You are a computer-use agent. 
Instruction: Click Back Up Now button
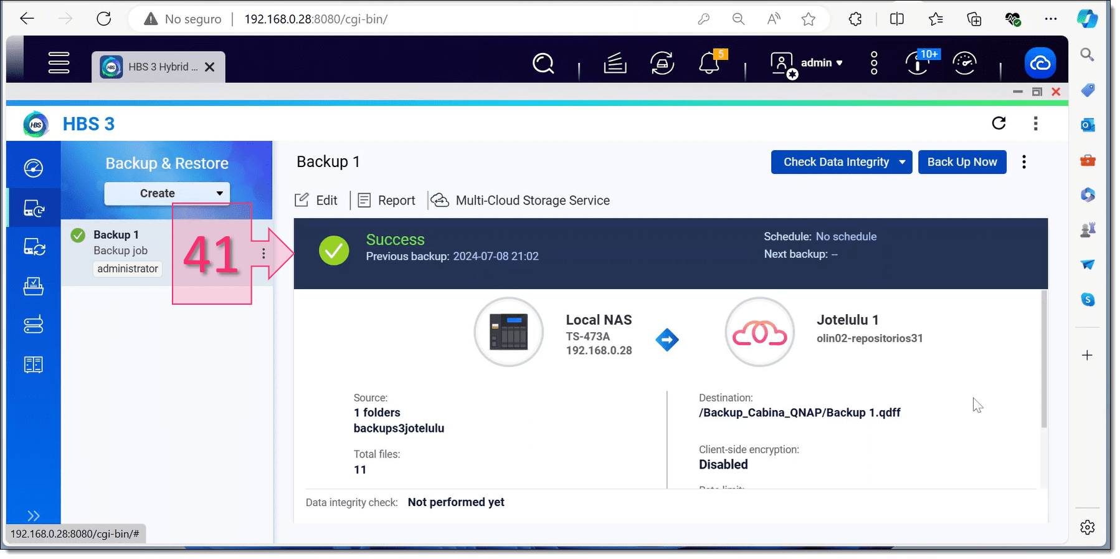click(x=962, y=162)
